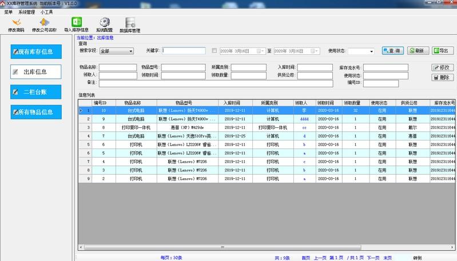Click the 删除 delete button
This screenshot has width=457, height=261.
443,78
